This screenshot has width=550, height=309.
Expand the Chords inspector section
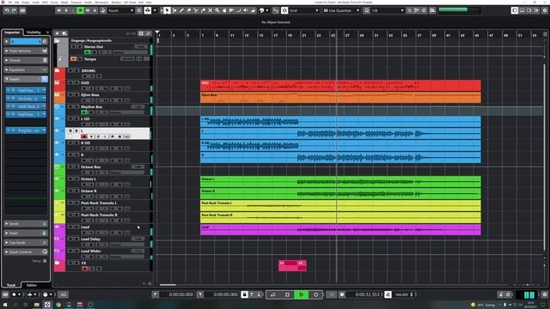[26, 60]
